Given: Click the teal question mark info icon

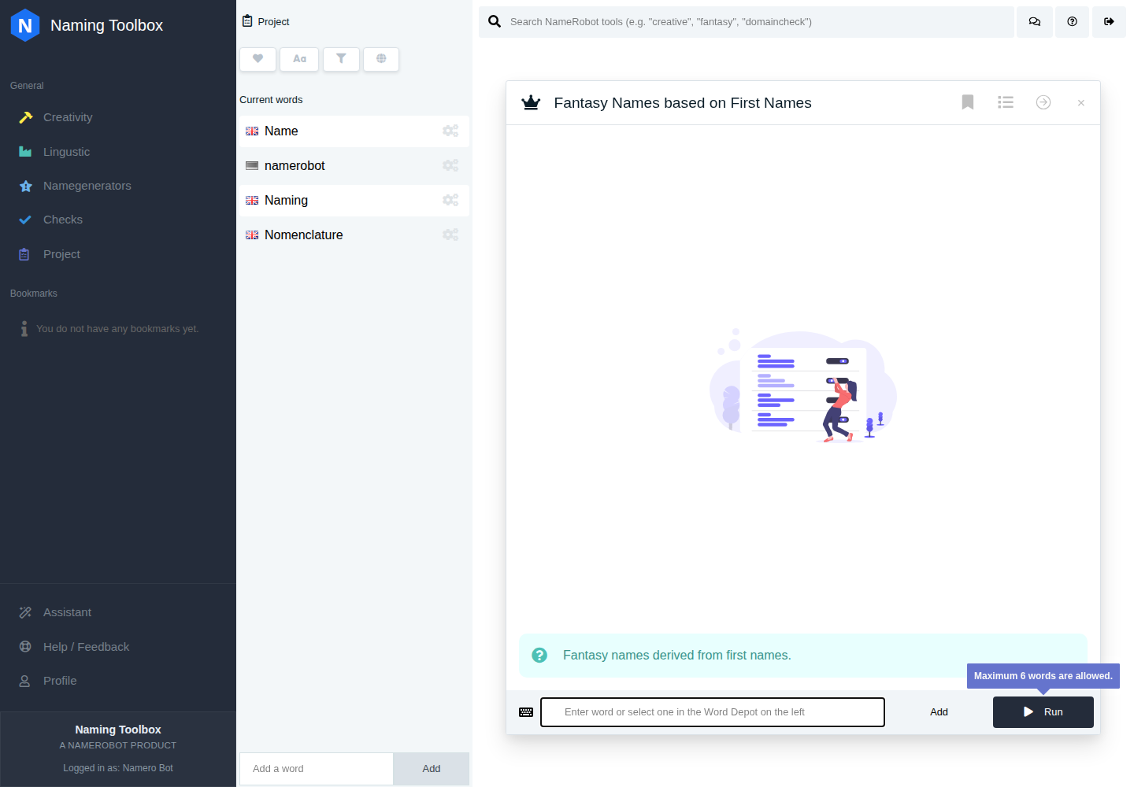Looking at the screenshot, I should click(x=539, y=655).
